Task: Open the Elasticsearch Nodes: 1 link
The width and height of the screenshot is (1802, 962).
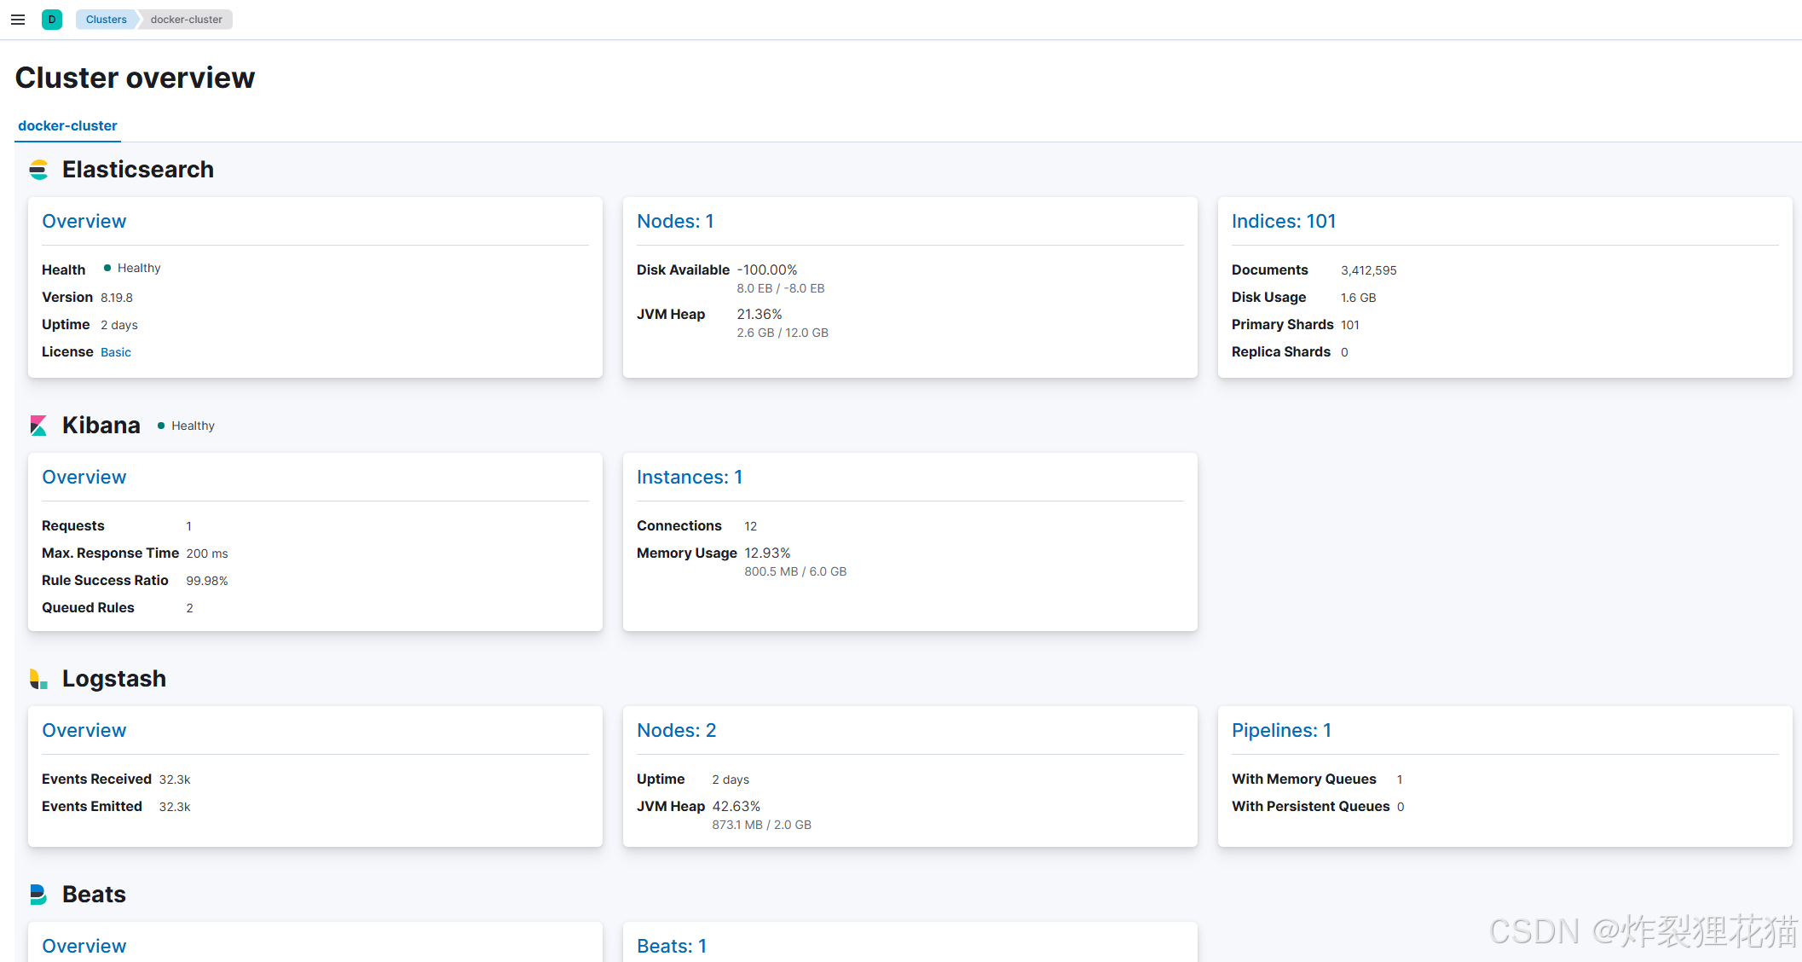Action: 675,222
